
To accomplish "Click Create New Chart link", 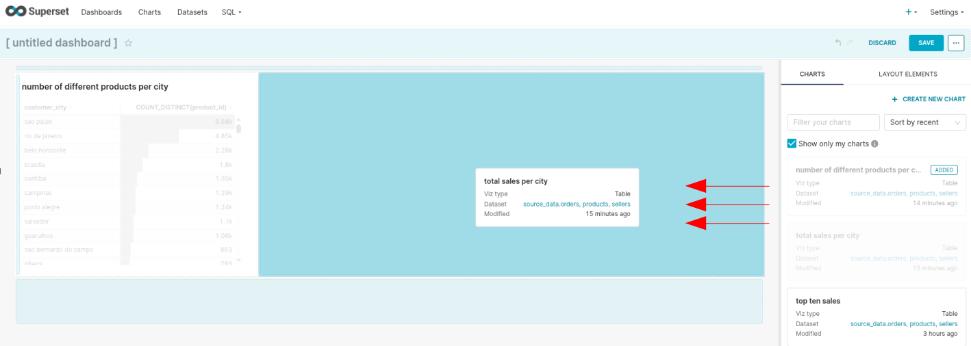I will point(929,99).
